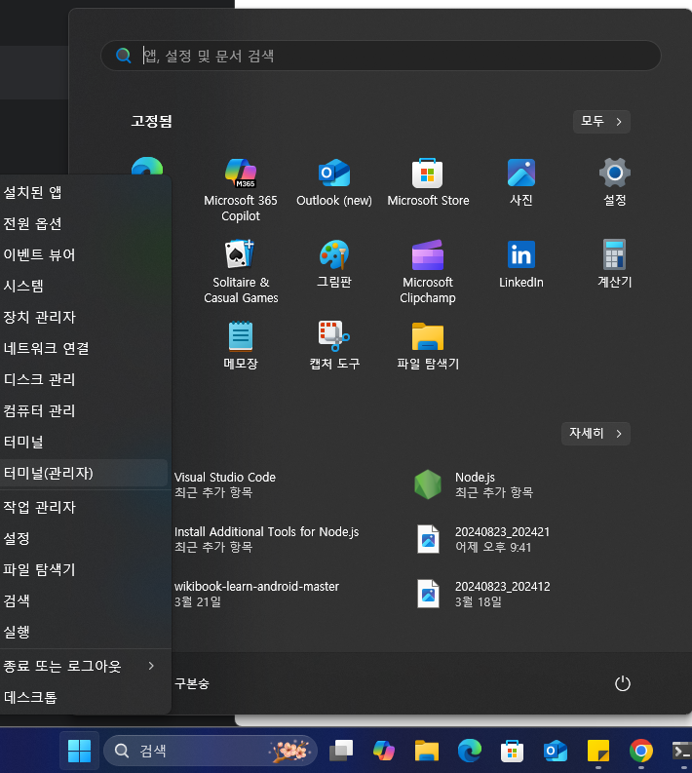Screen dimensions: 692x773
Task: Open Sticky Notes from taskbar
Action: click(598, 751)
